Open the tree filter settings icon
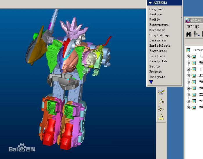This screenshot has height=159, width=203. click(x=197, y=34)
